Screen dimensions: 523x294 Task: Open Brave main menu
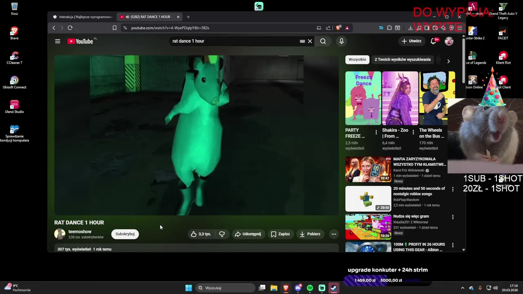460,28
